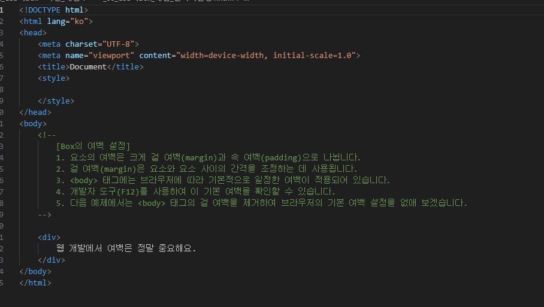Image resolution: width=544 pixels, height=307 pixels.
Task: Click the closing head tag
Action: [35, 113]
